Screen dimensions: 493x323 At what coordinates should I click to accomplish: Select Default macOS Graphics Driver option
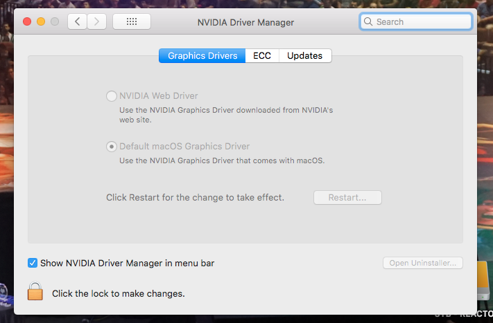pyautogui.click(x=112, y=147)
